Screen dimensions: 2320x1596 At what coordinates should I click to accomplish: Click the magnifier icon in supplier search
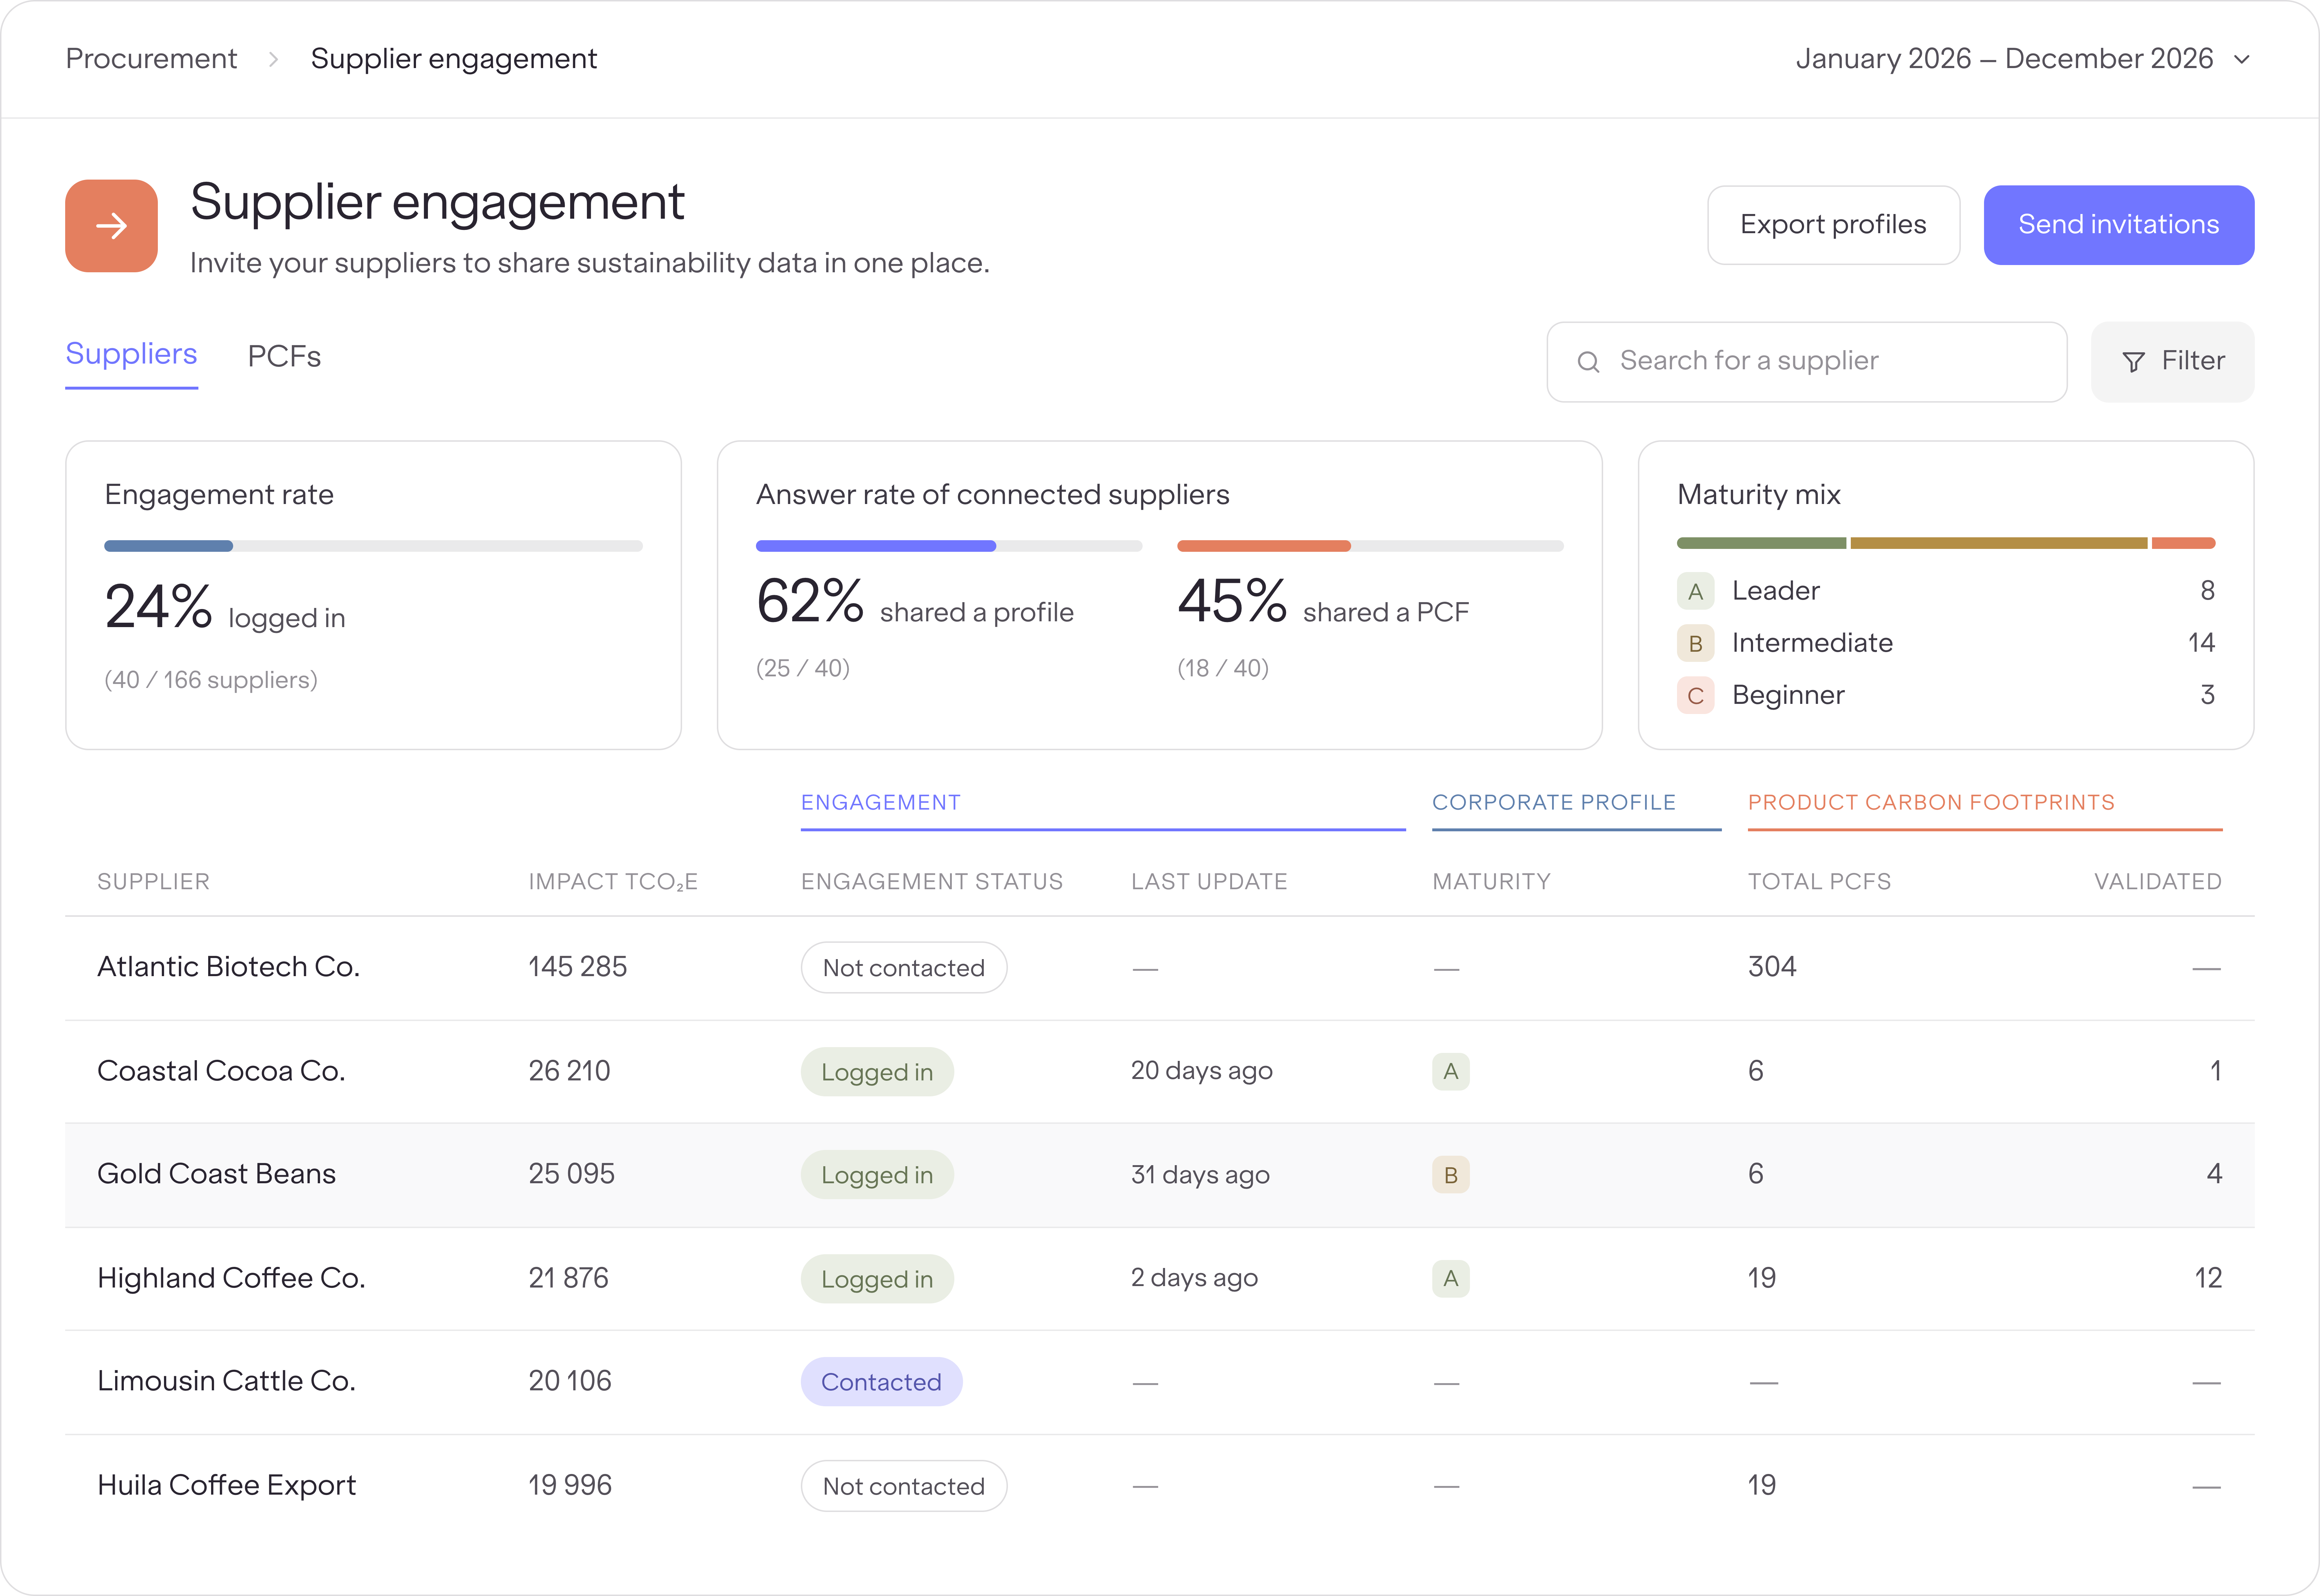tap(1588, 362)
